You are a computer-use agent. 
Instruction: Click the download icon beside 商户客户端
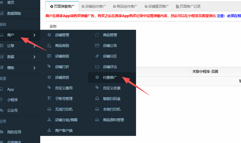pyautogui.click(x=49, y=130)
